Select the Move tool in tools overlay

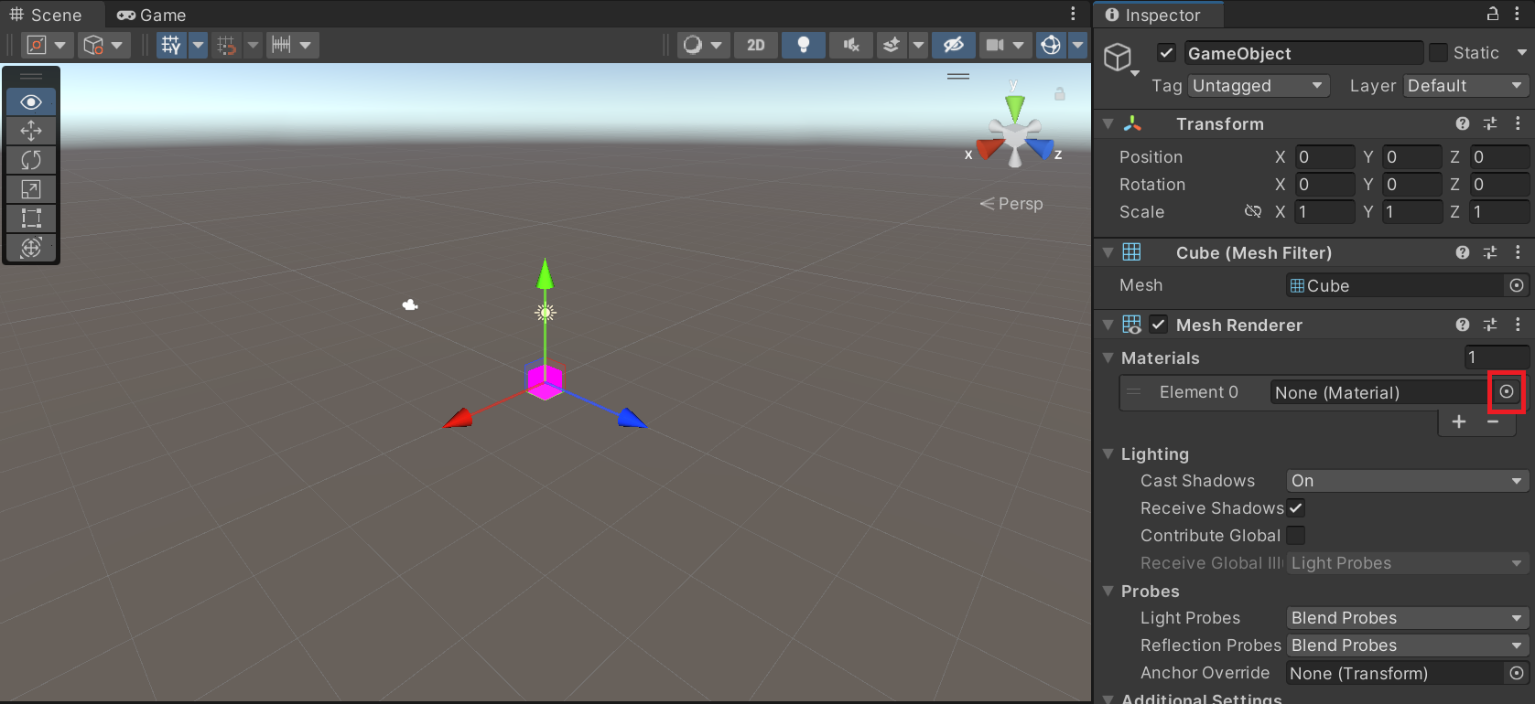pyautogui.click(x=31, y=131)
